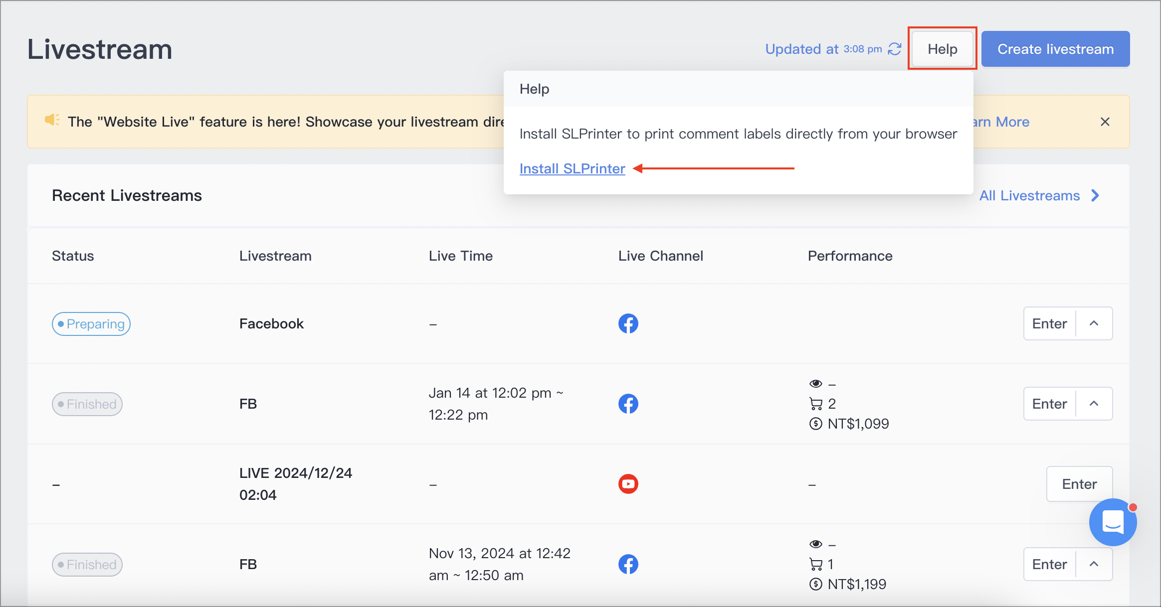Image resolution: width=1161 pixels, height=607 pixels.
Task: Click the refresh icon beside Updated at
Action: point(895,49)
